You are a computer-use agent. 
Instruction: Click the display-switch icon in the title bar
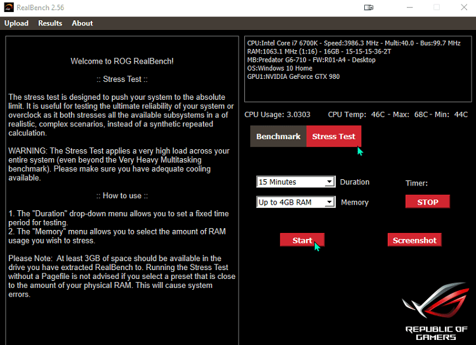[x=369, y=7]
